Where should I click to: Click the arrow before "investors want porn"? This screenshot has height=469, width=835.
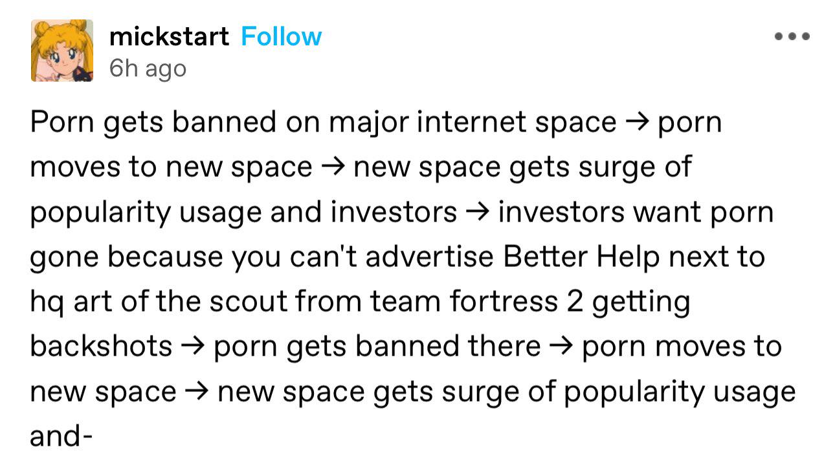pos(477,212)
